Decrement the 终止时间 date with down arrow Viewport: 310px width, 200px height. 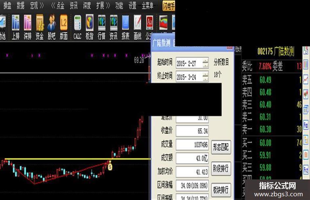(x=206, y=79)
